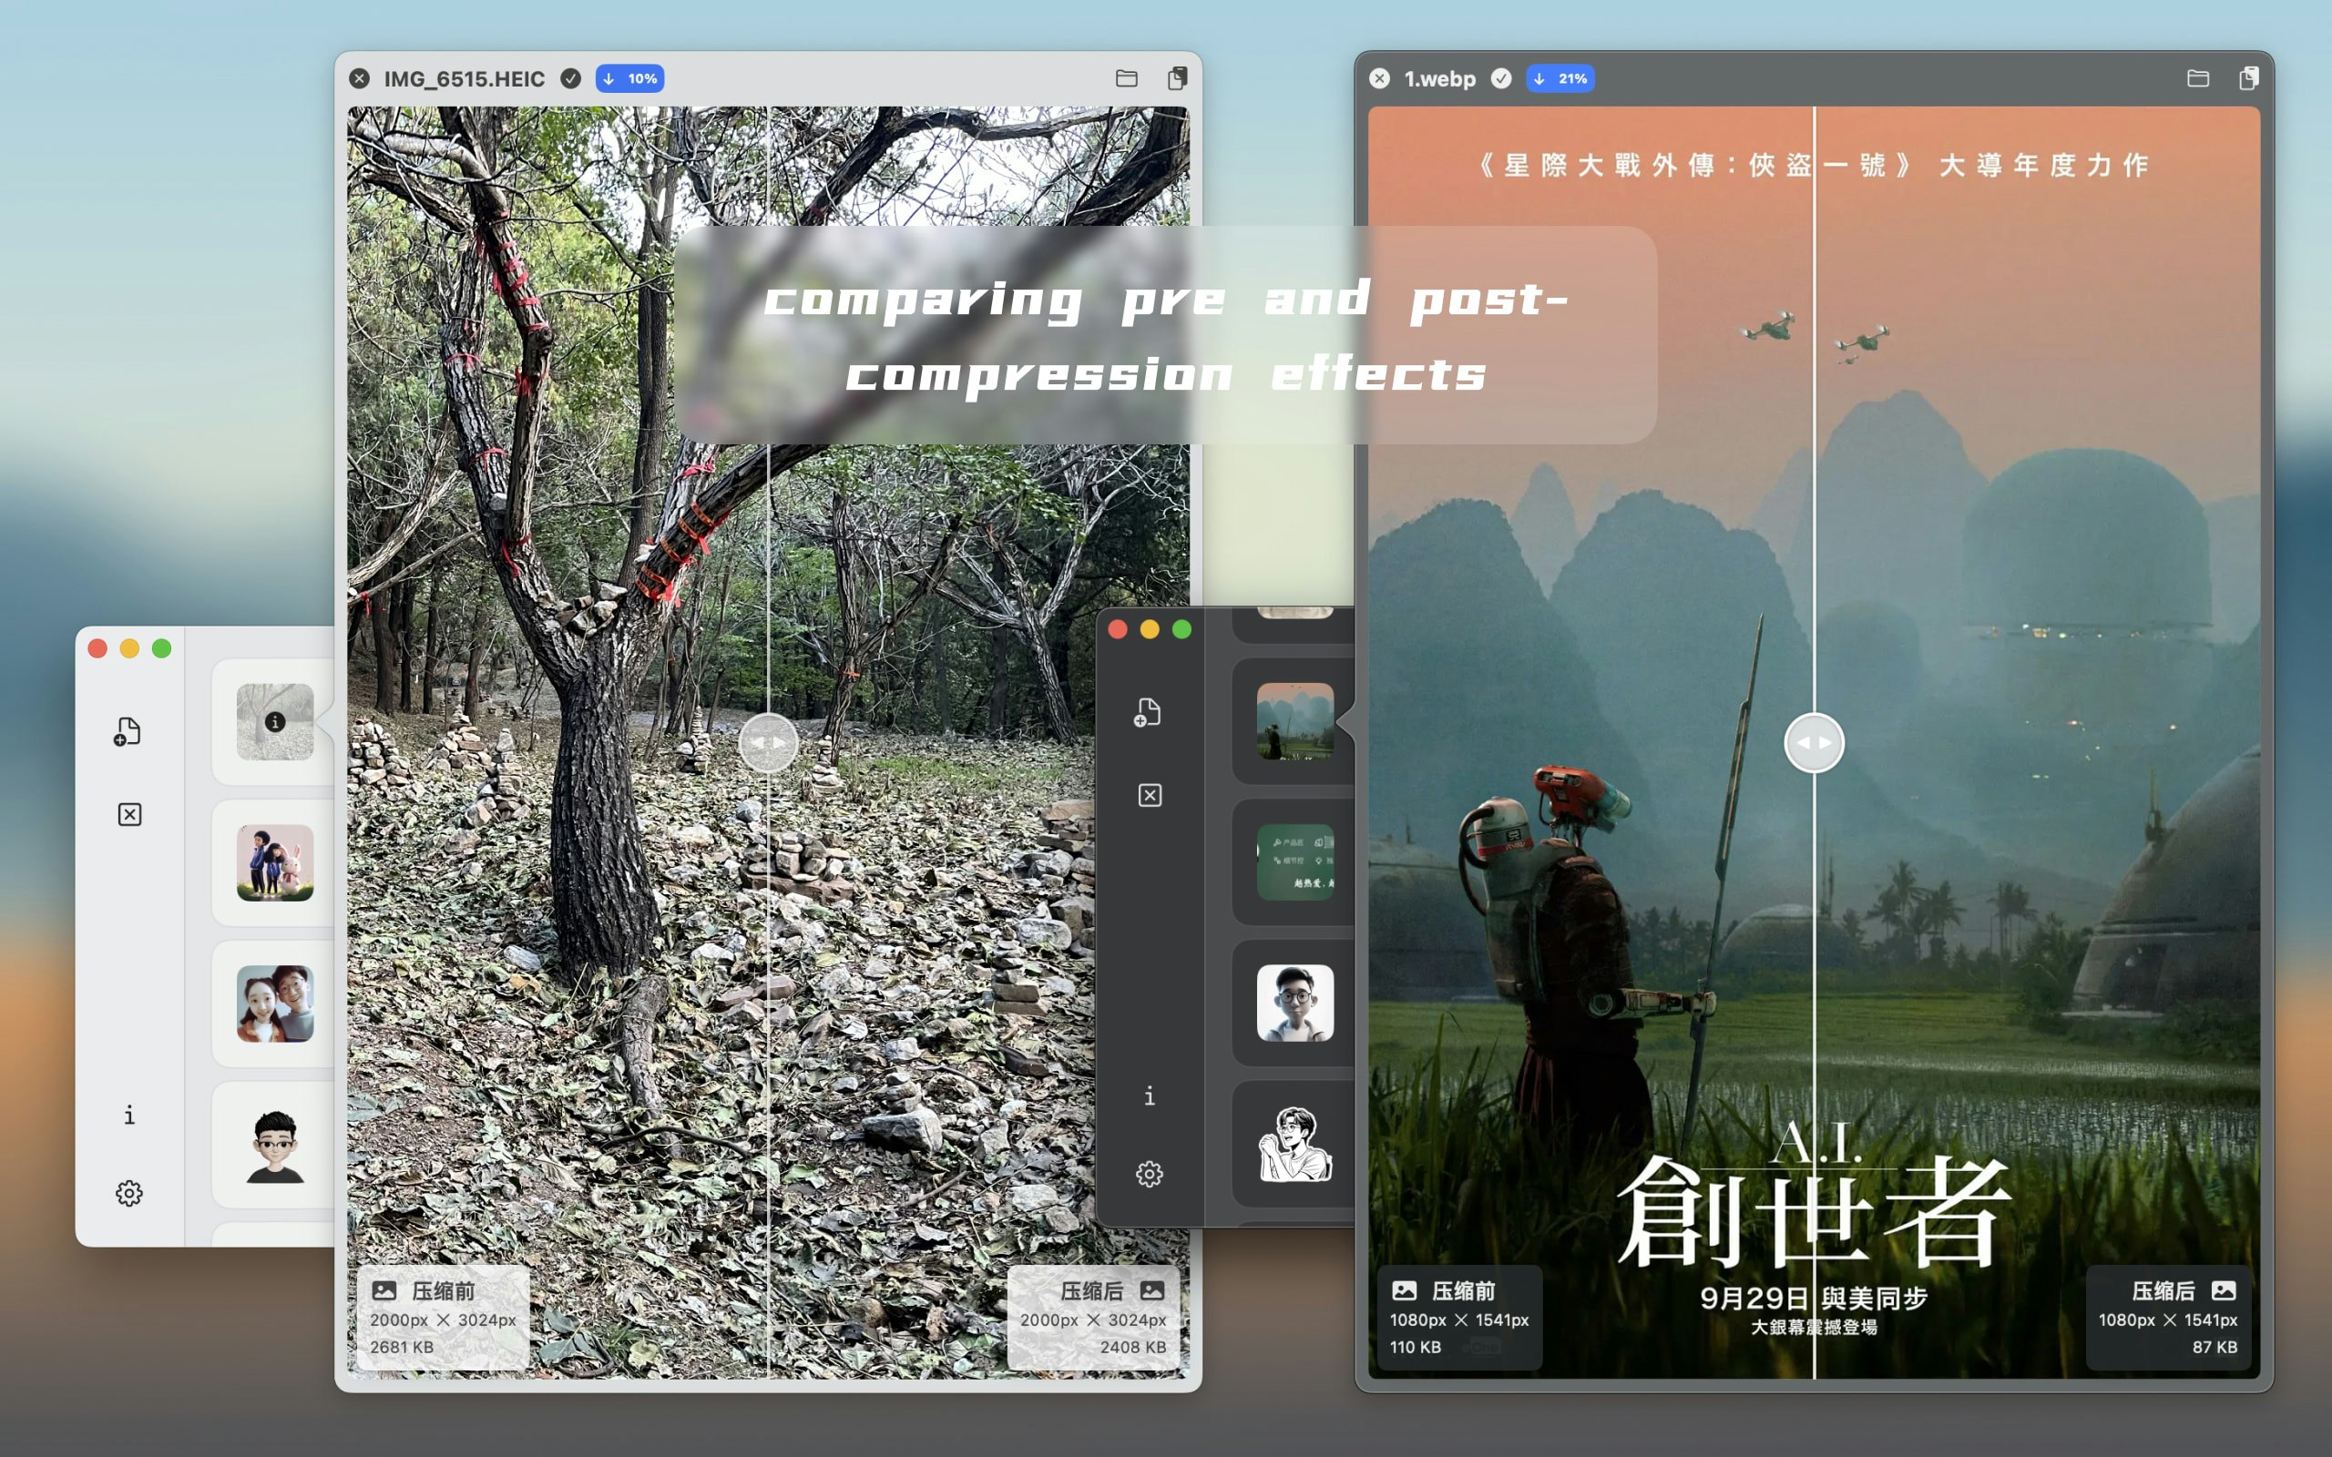
Task: Select memoji avatar with glasses thumbnail
Action: (x=276, y=1145)
